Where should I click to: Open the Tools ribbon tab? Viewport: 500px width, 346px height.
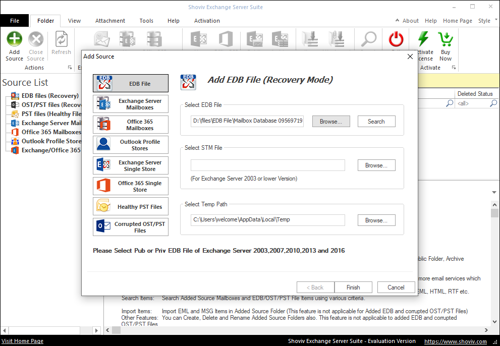pyautogui.click(x=146, y=21)
